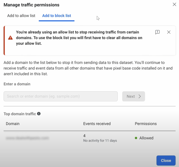This screenshot has width=179, height=167.
Task: Focus the Search or enter domain field
Action: click(60, 96)
